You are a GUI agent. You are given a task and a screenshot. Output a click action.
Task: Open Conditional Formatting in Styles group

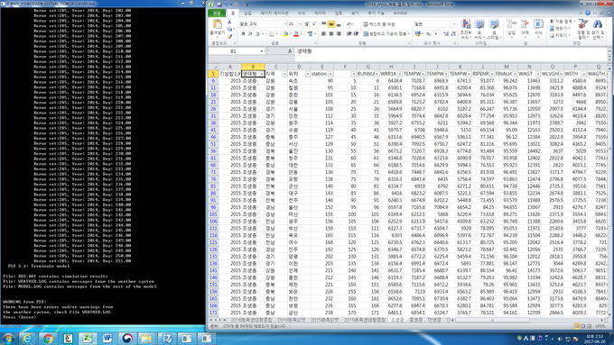466,30
